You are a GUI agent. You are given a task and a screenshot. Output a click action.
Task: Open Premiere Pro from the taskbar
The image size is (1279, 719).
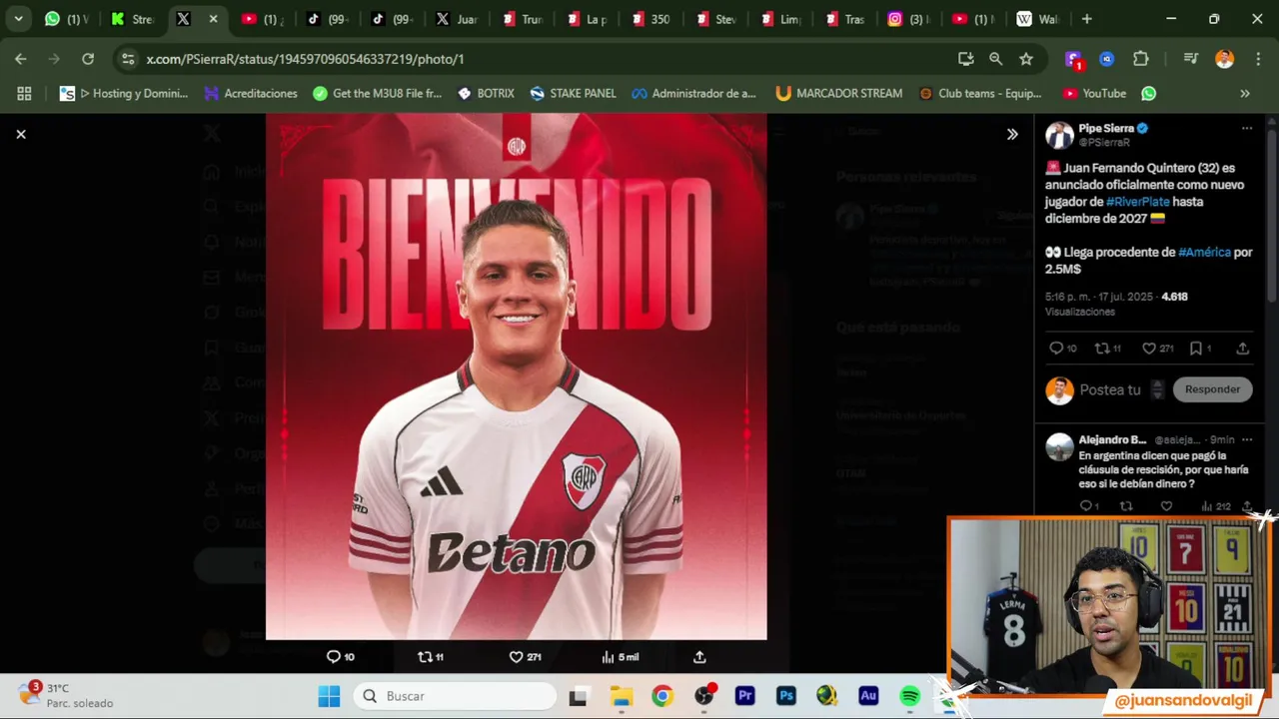coord(744,696)
